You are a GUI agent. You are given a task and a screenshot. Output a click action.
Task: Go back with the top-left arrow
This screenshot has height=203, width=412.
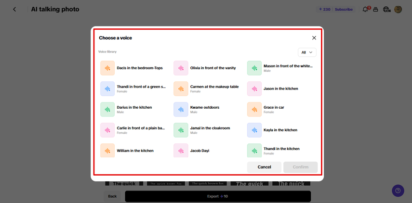pyautogui.click(x=14, y=10)
